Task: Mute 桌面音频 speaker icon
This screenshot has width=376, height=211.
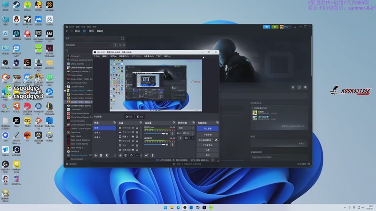Action: coord(167,144)
